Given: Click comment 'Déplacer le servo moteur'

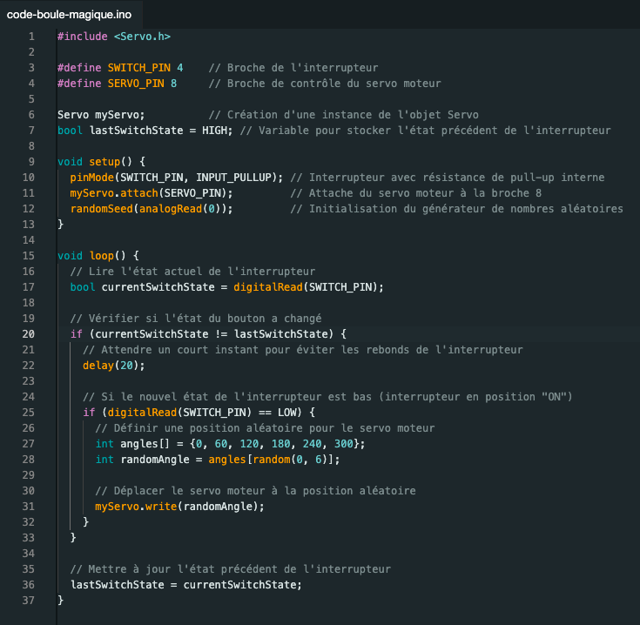Looking at the screenshot, I should coord(255,491).
